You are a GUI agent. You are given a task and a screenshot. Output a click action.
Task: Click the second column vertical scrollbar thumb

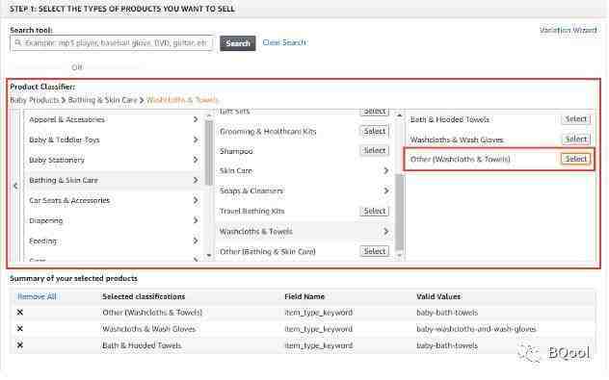(399, 212)
